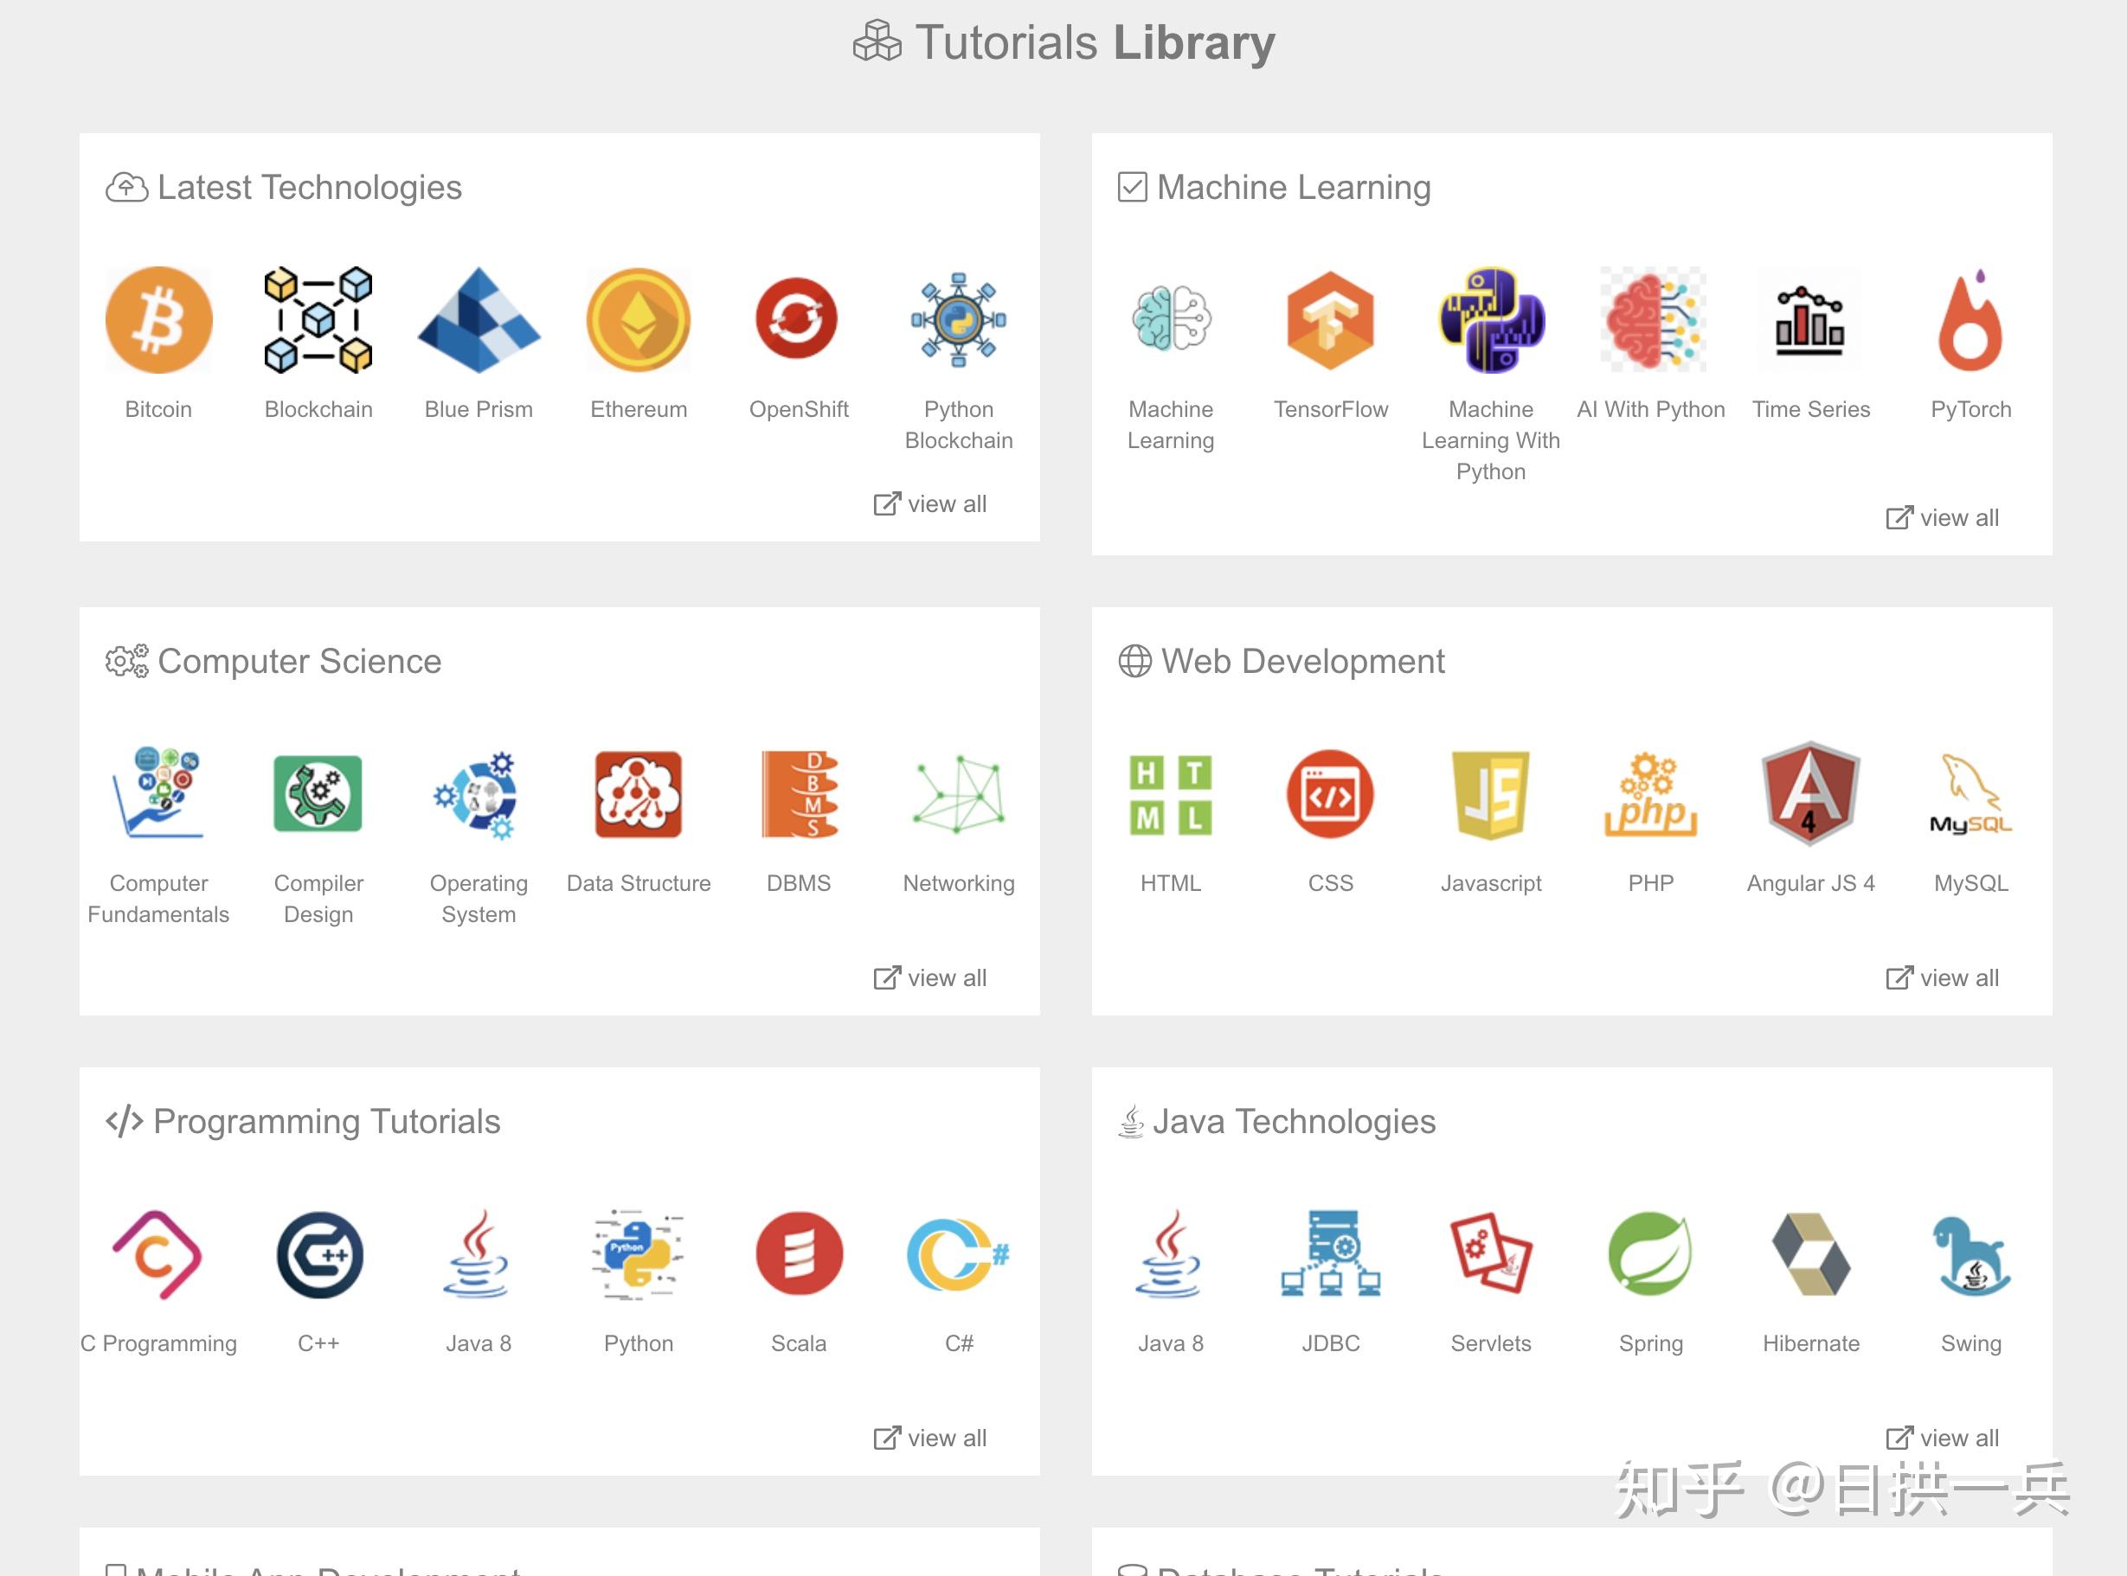The width and height of the screenshot is (2127, 1576).
Task: Click the JDBC server icon
Action: coord(1330,1253)
